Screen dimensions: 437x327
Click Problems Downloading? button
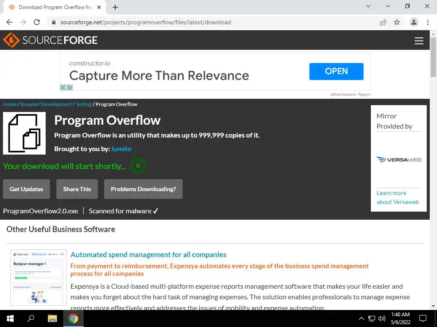point(143,189)
